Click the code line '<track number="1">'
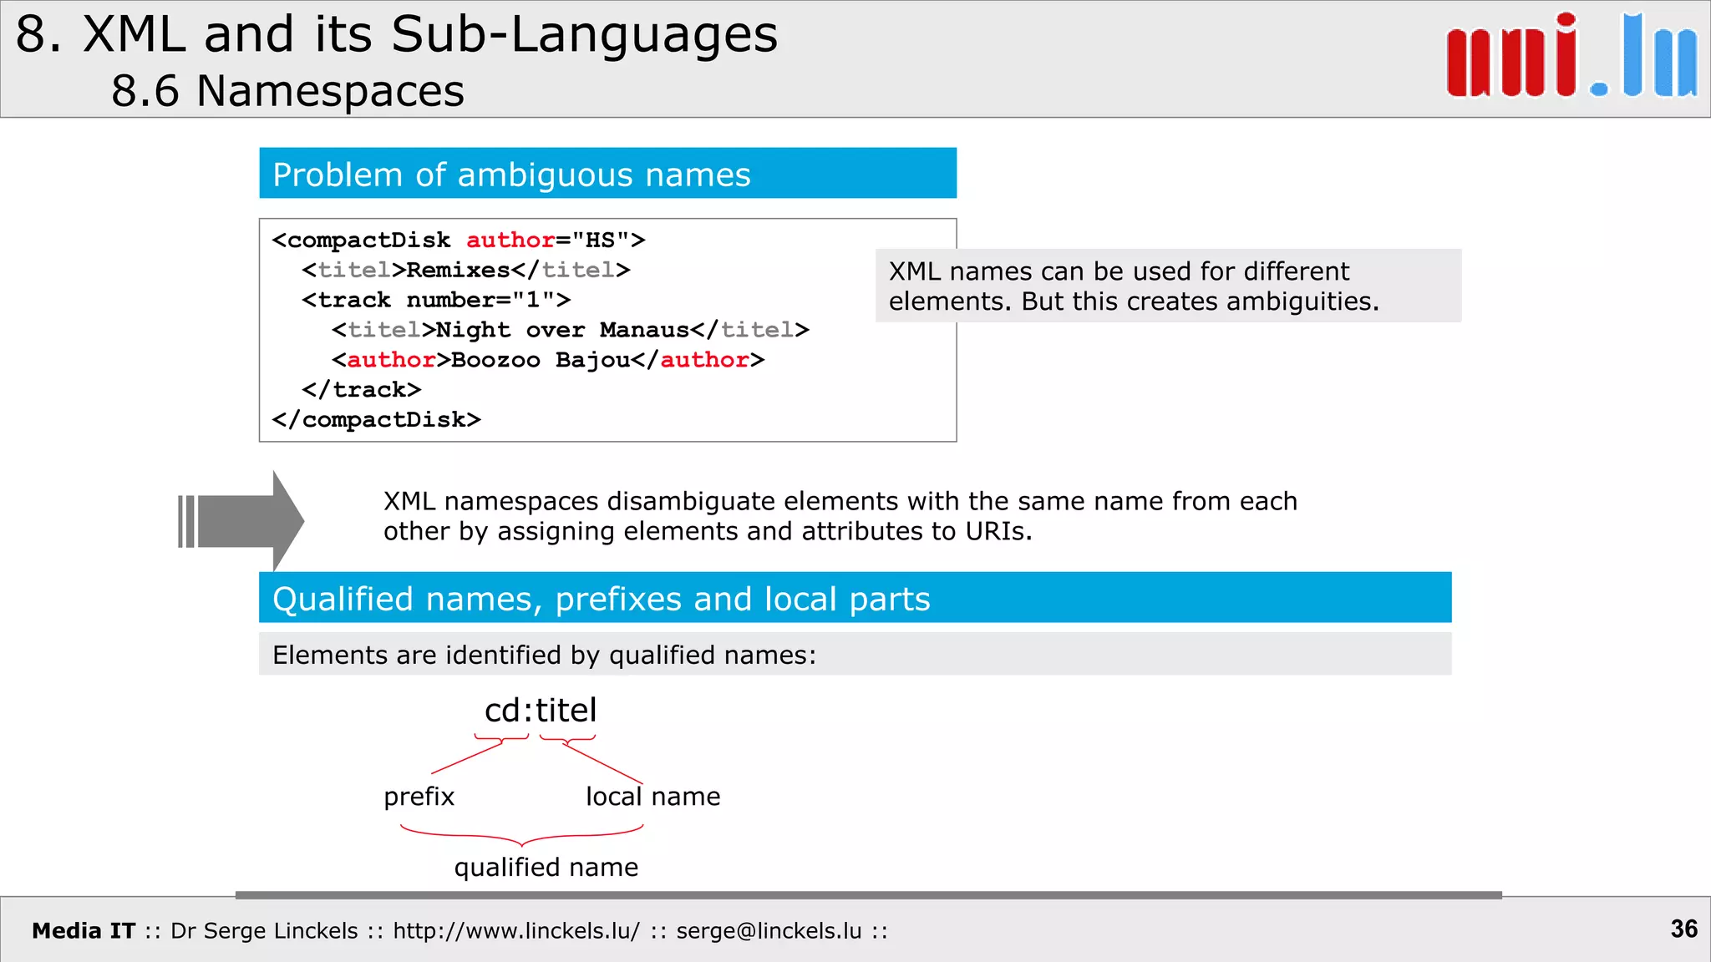 (x=436, y=300)
